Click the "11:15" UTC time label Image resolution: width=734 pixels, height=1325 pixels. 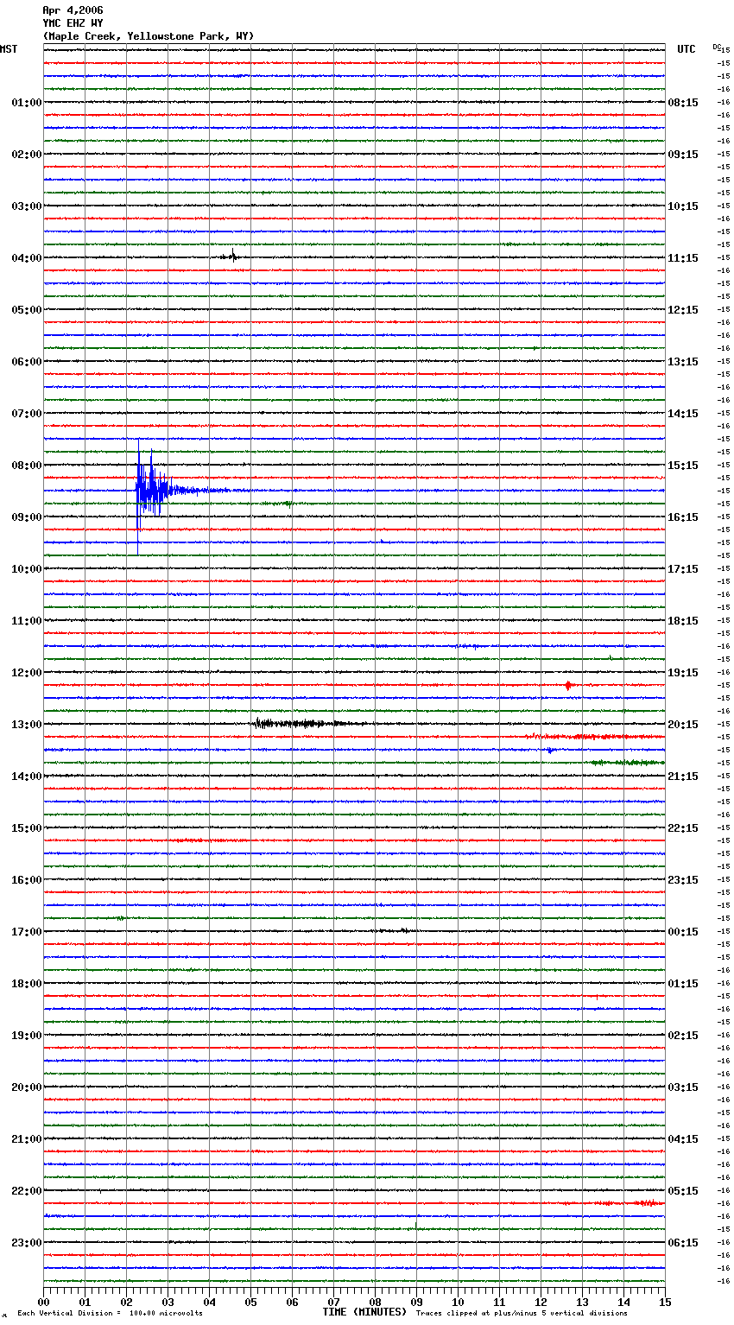pos(683,258)
